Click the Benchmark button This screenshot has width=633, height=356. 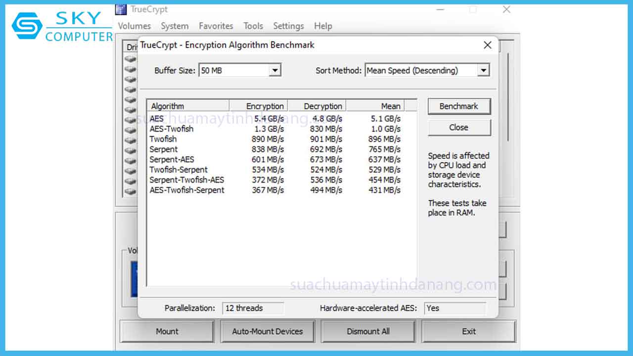[459, 106]
